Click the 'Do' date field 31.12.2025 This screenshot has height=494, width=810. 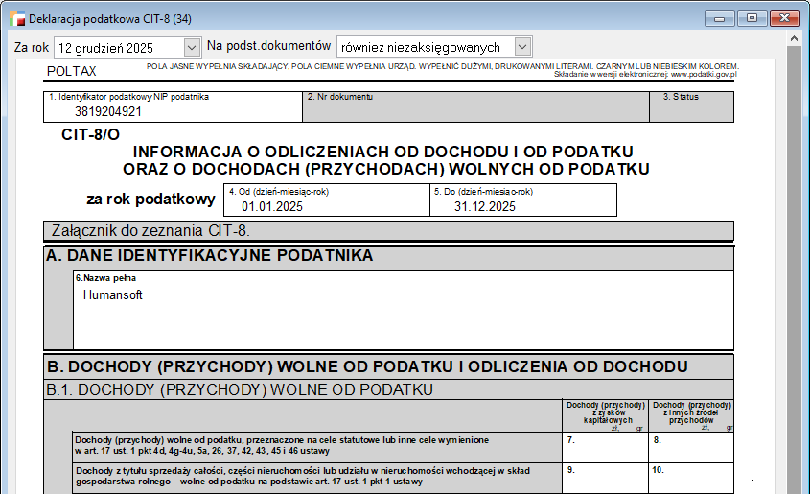[x=522, y=200]
